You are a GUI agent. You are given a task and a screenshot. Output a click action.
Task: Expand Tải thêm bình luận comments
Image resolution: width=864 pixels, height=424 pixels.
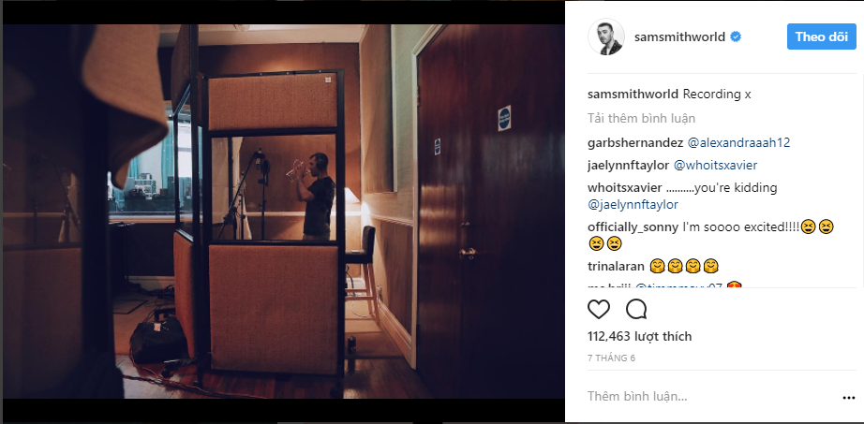(641, 118)
